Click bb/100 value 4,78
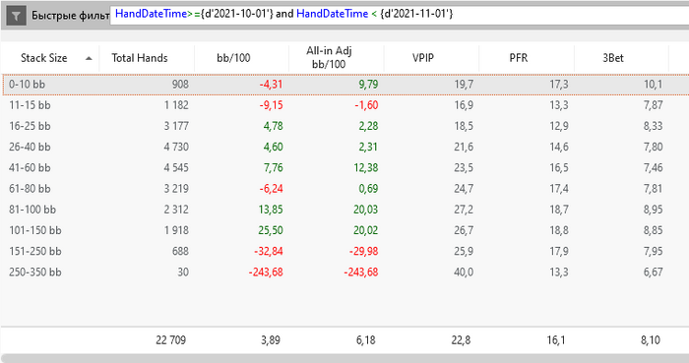The image size is (689, 363). pos(274,126)
